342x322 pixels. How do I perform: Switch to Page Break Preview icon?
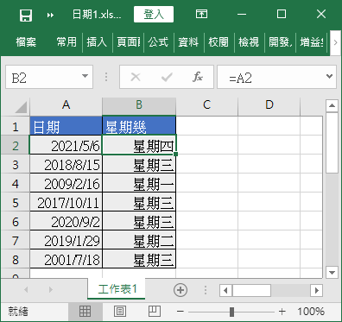pos(155,312)
